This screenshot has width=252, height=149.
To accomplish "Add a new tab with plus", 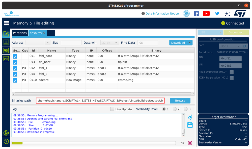I will (51, 33).
